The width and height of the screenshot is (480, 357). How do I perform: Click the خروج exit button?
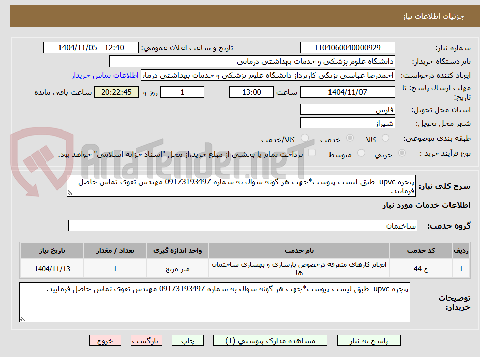[105, 340]
